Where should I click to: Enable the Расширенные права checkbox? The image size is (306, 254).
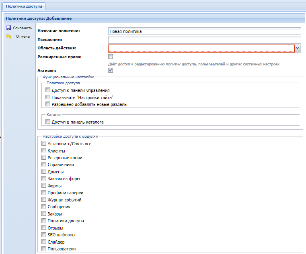point(111,57)
